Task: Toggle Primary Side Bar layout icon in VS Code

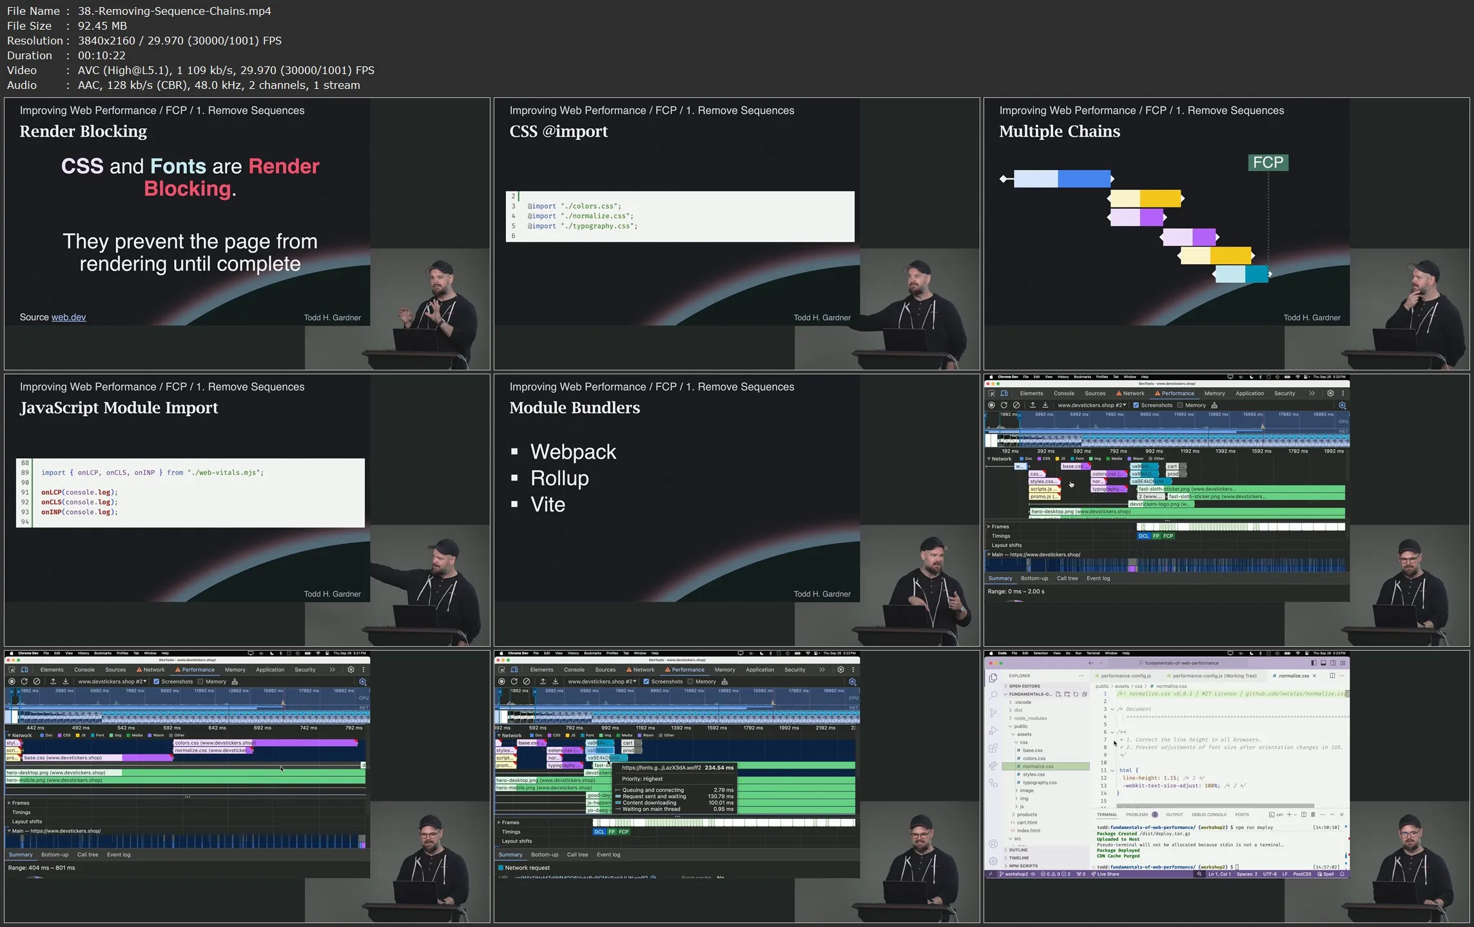Action: pyautogui.click(x=1314, y=663)
